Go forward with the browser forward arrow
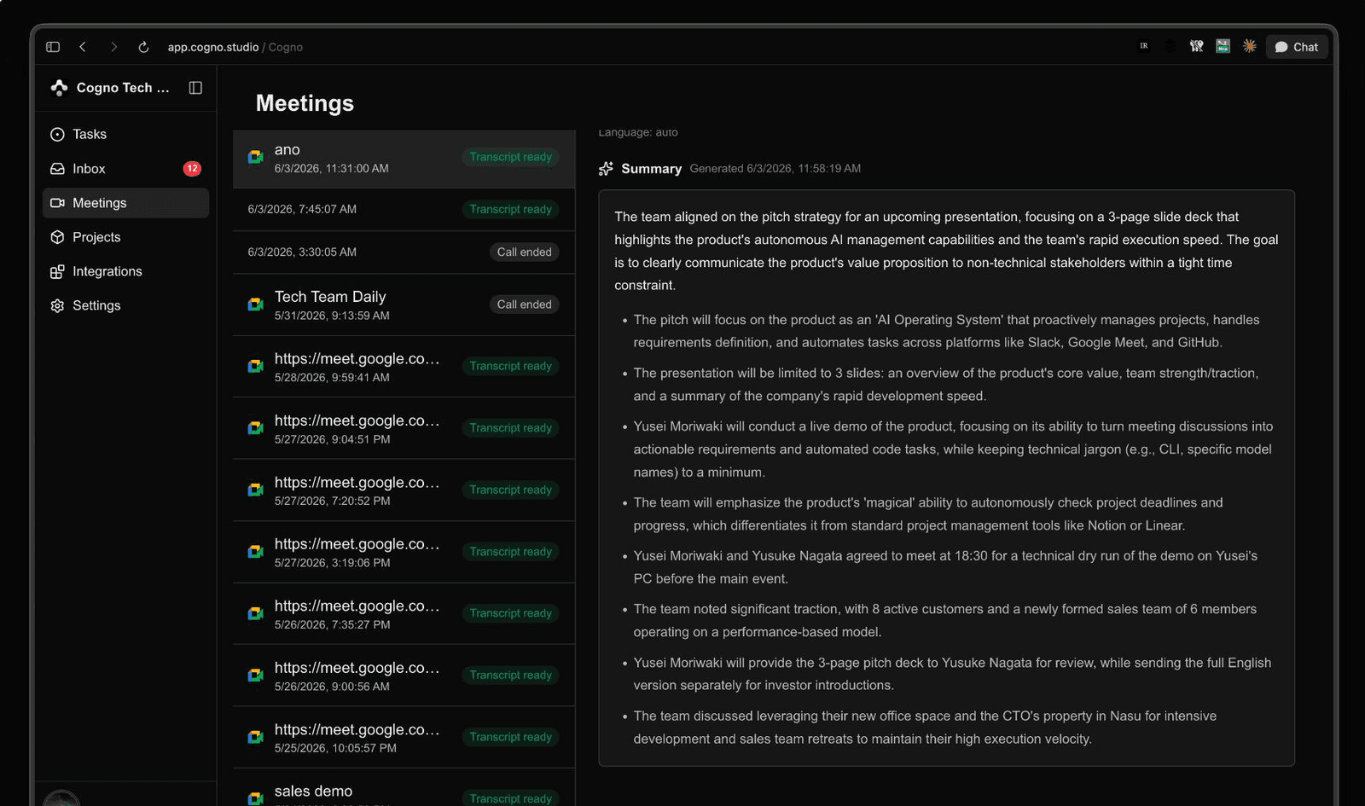Image resolution: width=1365 pixels, height=806 pixels. [113, 47]
